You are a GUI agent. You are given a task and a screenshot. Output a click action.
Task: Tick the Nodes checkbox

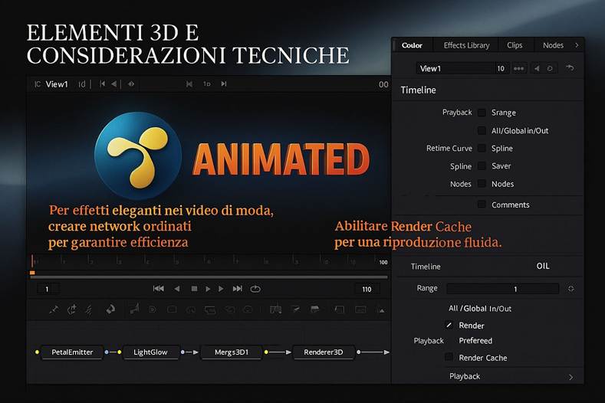482,184
